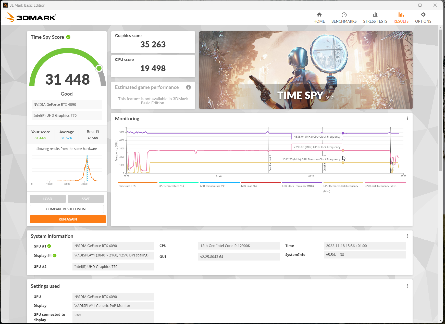This screenshot has width=445, height=324.
Task: Click Intel(R) UHD Graphics 770 label under score
Action: 67,115
